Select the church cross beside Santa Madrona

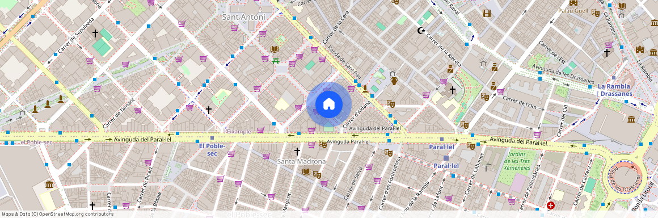point(297,151)
